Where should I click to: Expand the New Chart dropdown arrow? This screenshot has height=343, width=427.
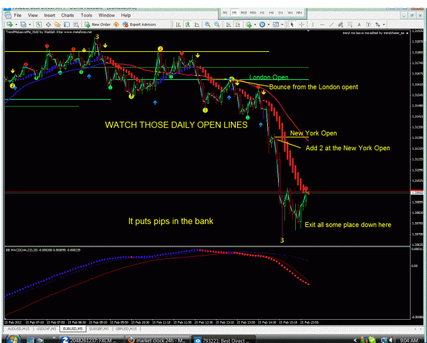click(16, 25)
